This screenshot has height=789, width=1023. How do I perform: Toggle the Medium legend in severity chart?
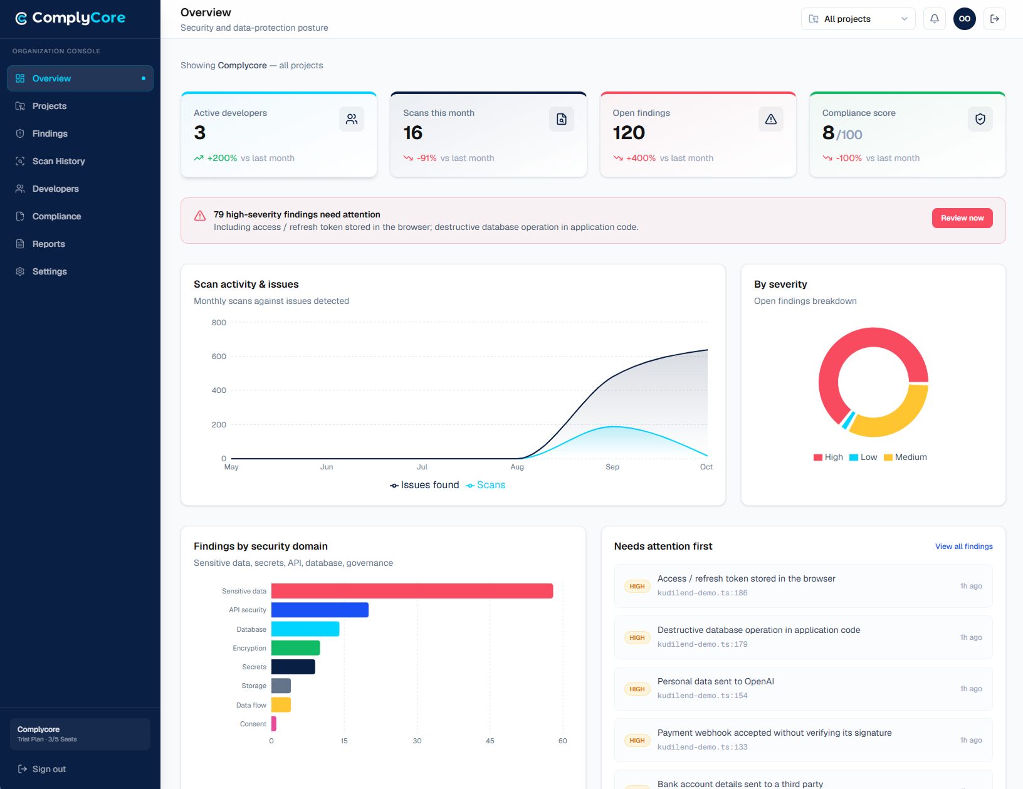[905, 457]
